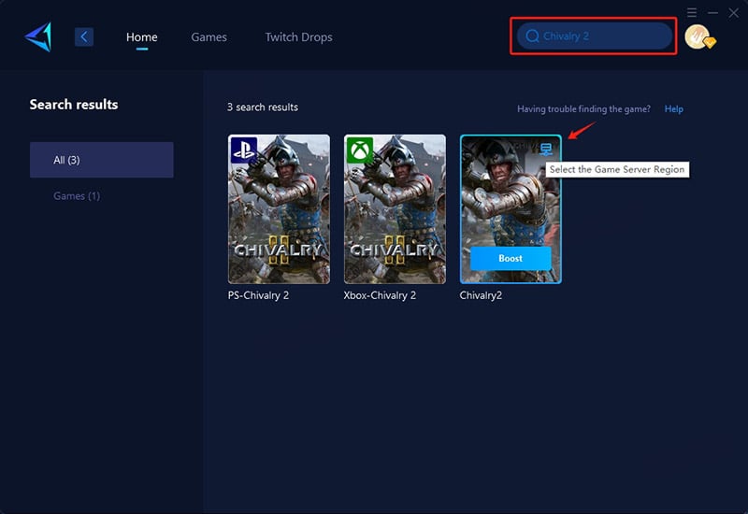Select the PS-Chivalry 2 game cover
The image size is (748, 514).
coord(279,208)
